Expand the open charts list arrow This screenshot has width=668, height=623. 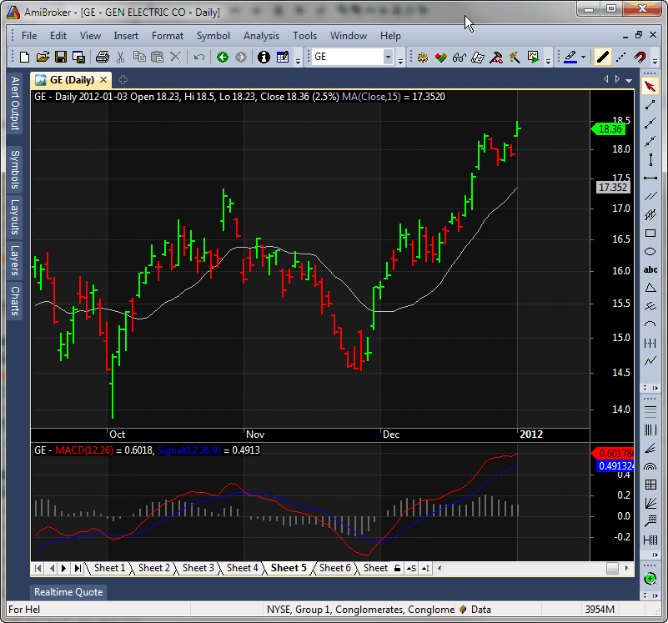pos(630,79)
